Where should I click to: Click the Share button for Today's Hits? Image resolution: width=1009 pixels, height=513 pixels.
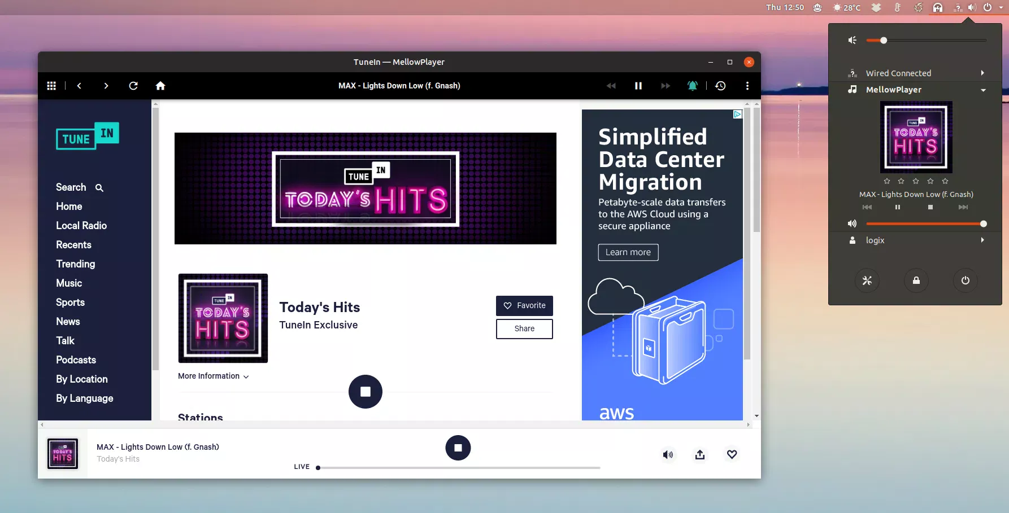(x=524, y=328)
